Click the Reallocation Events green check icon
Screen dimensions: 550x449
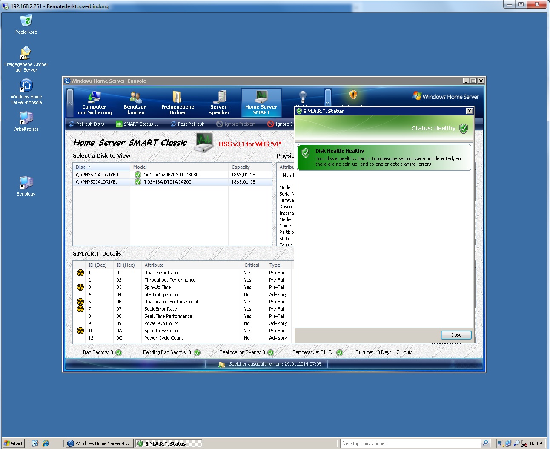click(271, 353)
